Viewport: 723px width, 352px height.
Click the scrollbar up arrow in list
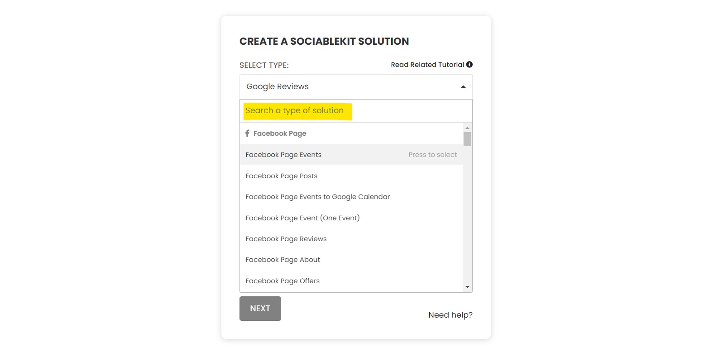click(x=467, y=128)
